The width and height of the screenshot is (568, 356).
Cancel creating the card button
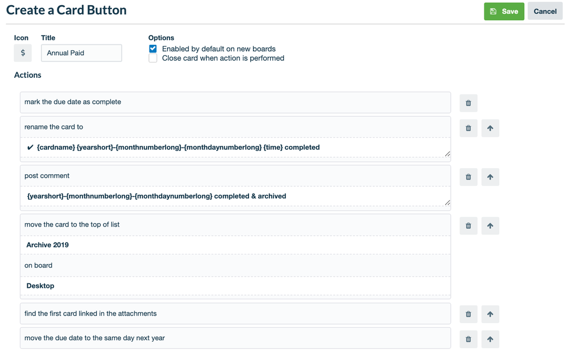[544, 11]
